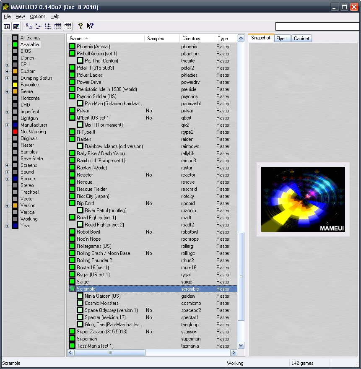The height and width of the screenshot is (369, 361).
Task: Expand the Year folder in sidebar
Action: (x=7, y=226)
